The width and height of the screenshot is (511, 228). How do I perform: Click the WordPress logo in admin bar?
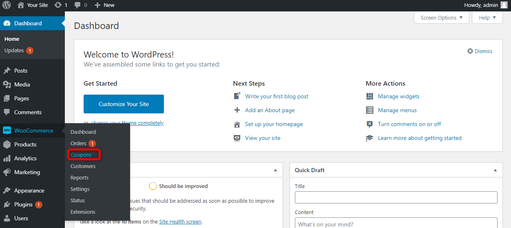(x=7, y=5)
